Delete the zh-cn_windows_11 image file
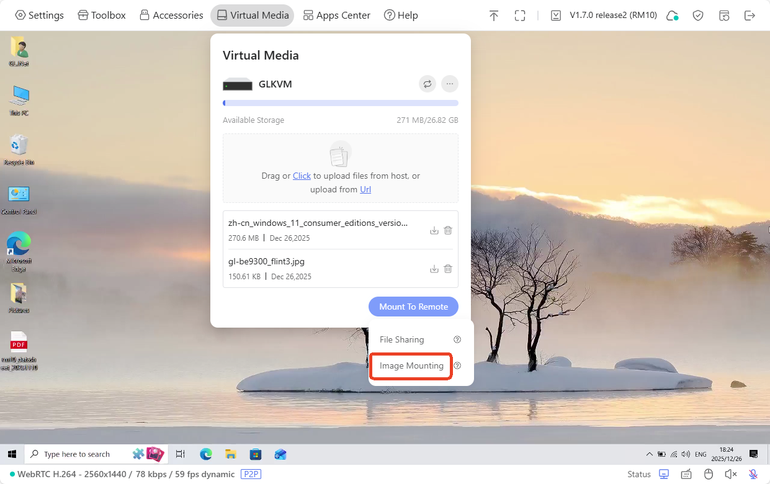 (448, 230)
